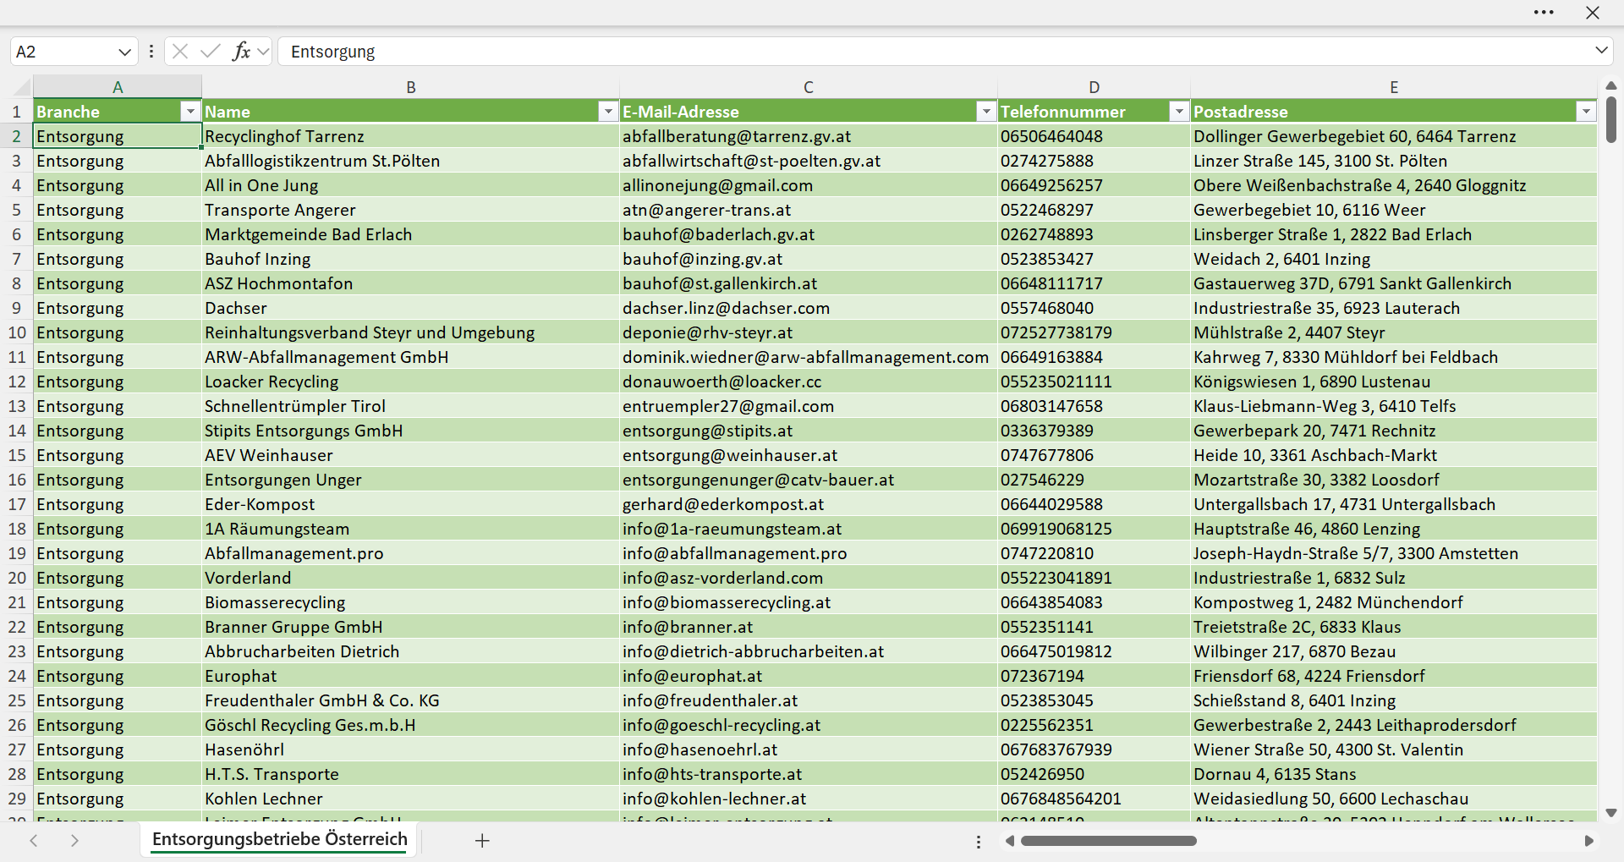Select row 10 header
Viewport: 1624px width, 862px height.
pos(17,332)
